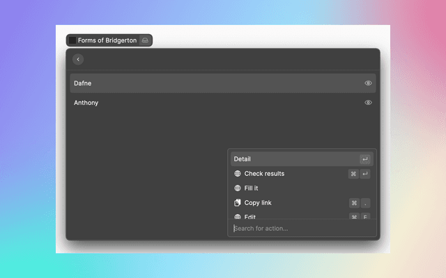
Task: Click the dark square before Forms of Bridgerton
Action: tap(72, 40)
